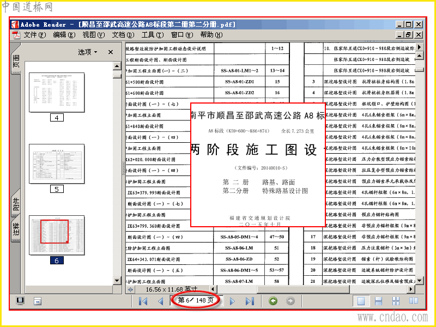
Task: Open the 文件(F) menu
Action: point(34,35)
